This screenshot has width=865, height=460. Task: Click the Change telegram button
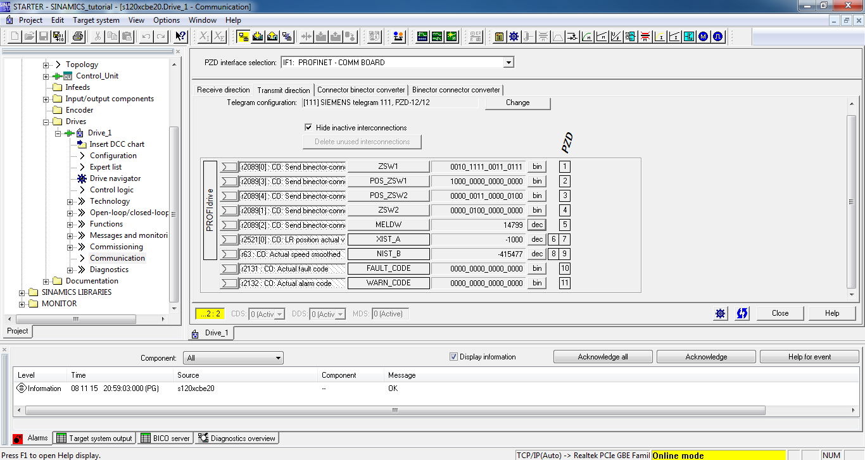pyautogui.click(x=518, y=103)
